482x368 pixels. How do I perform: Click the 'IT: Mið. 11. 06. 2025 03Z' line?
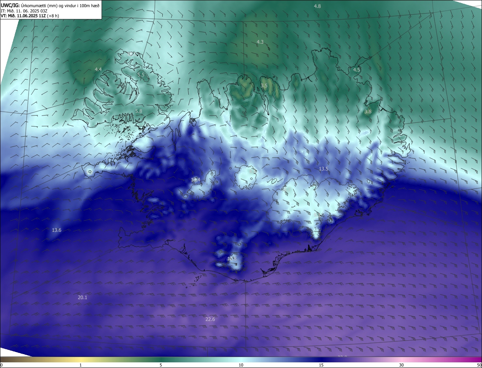[24, 11]
